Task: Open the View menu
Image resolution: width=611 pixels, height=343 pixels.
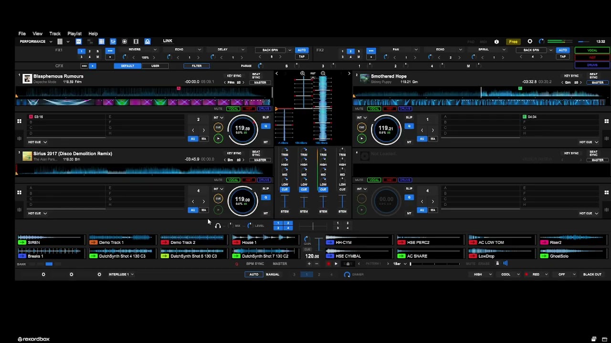Action: click(37, 34)
